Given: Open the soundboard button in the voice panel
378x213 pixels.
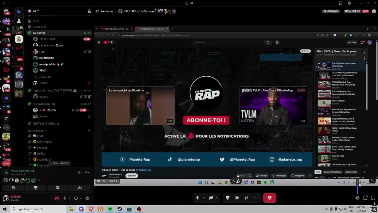Looking at the screenshot, I should click(80, 188).
